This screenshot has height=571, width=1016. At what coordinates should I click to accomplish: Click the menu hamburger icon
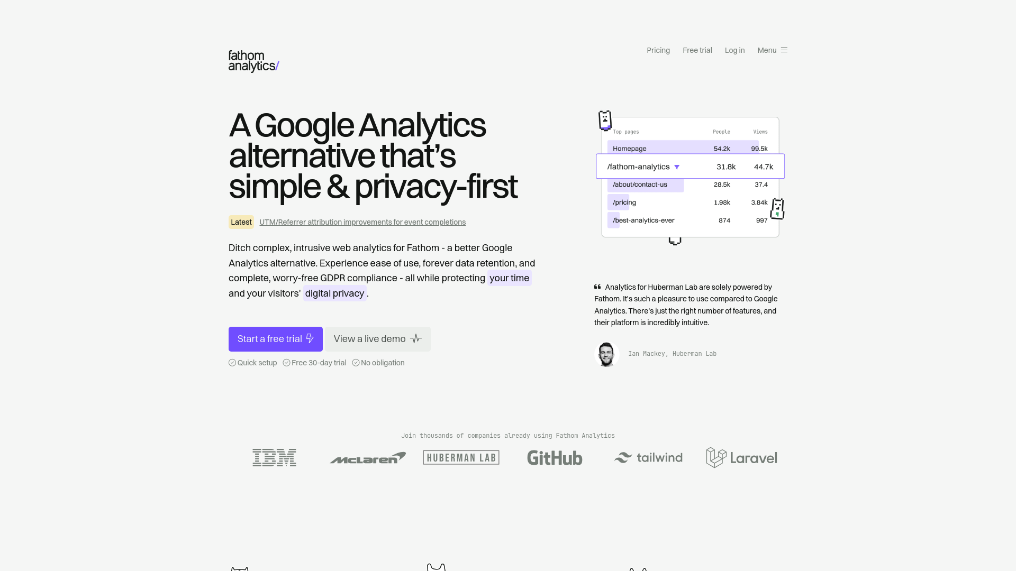pyautogui.click(x=784, y=50)
